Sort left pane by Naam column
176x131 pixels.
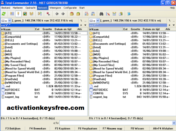(x=18, y=29)
